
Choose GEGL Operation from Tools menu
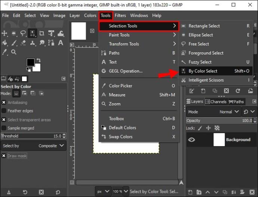point(139,71)
